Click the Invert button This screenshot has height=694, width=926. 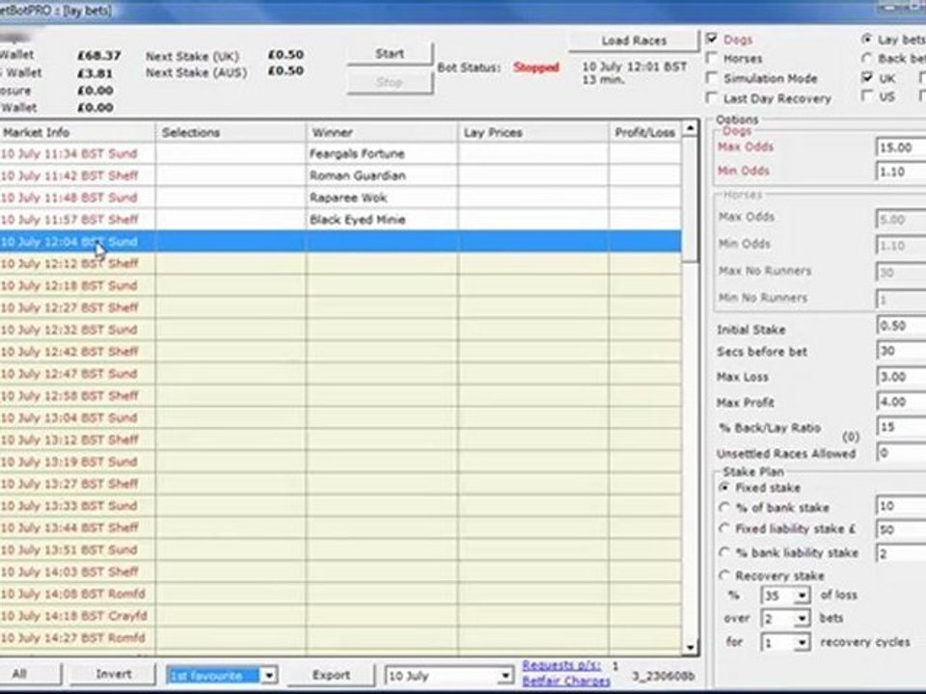pos(113,674)
